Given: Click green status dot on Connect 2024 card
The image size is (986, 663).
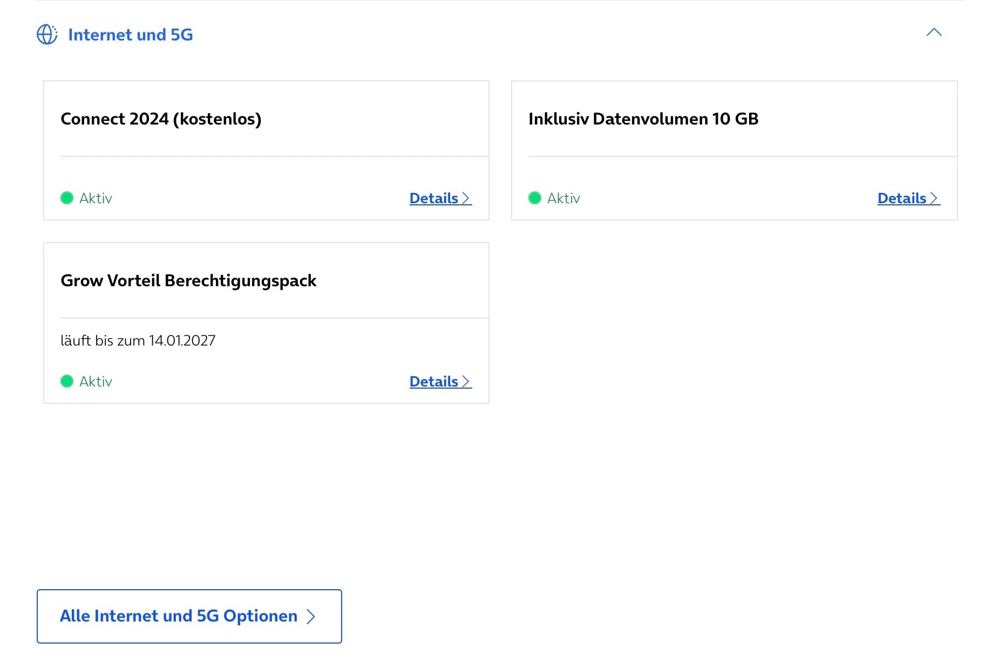Looking at the screenshot, I should tap(67, 198).
